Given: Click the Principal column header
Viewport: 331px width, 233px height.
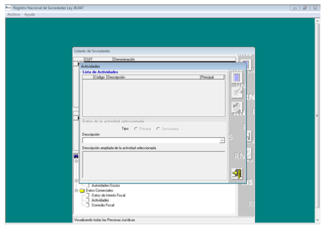Looking at the screenshot, I should coord(212,77).
